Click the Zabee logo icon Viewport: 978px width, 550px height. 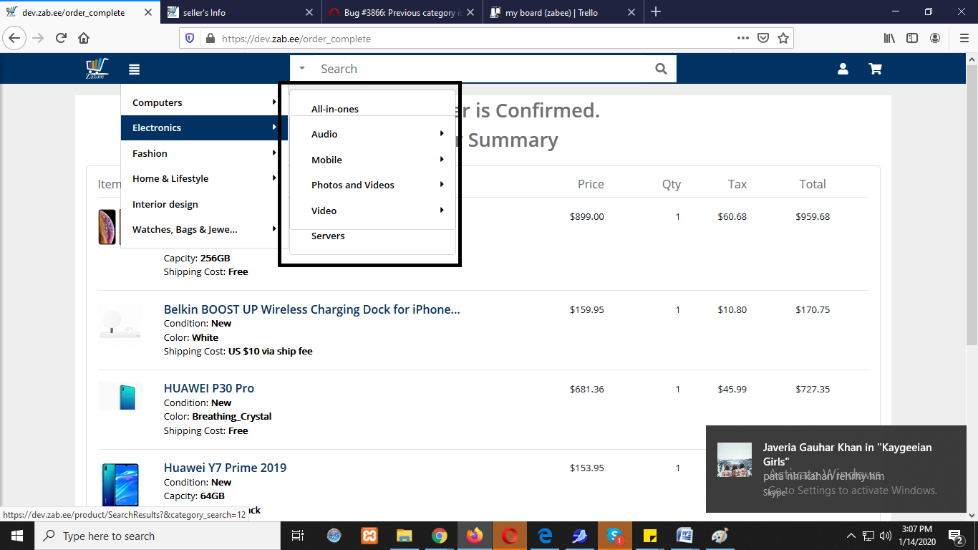click(97, 69)
